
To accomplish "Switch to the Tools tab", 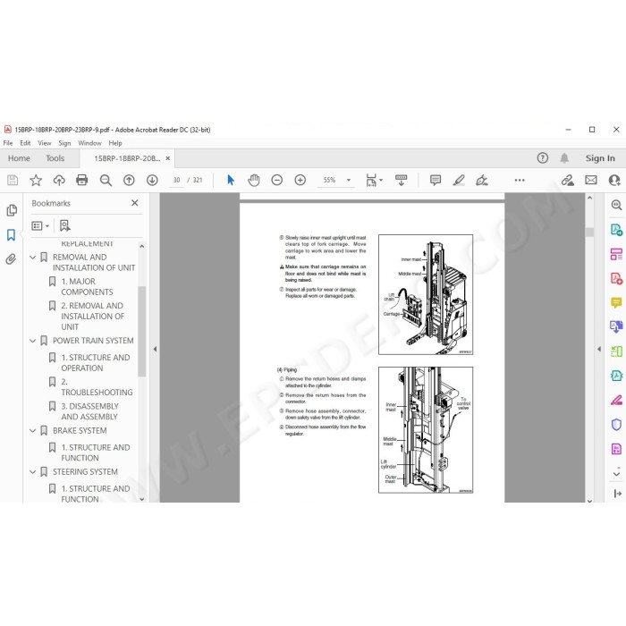I will pyautogui.click(x=55, y=158).
